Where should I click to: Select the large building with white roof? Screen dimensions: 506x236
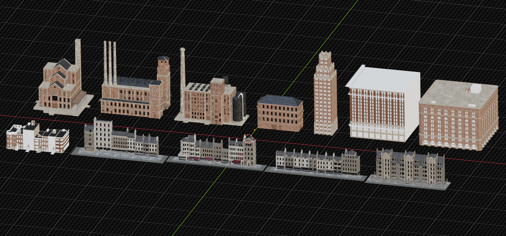384,103
